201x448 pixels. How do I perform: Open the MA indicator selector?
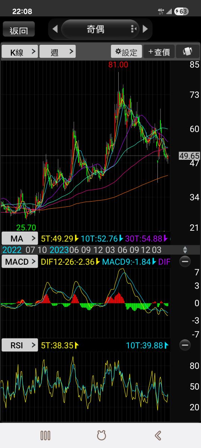[x=20, y=238]
